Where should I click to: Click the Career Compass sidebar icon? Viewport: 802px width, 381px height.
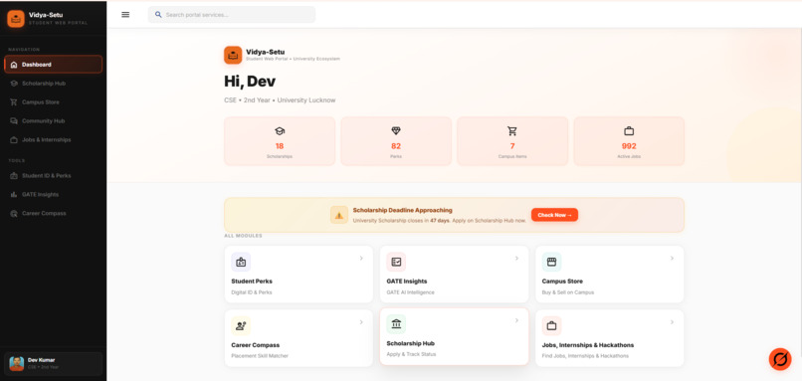(x=14, y=213)
